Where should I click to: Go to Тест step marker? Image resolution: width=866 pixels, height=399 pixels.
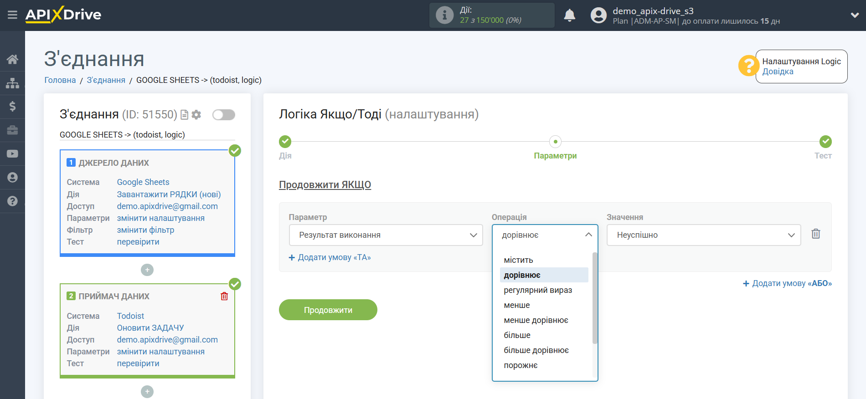pyautogui.click(x=825, y=142)
